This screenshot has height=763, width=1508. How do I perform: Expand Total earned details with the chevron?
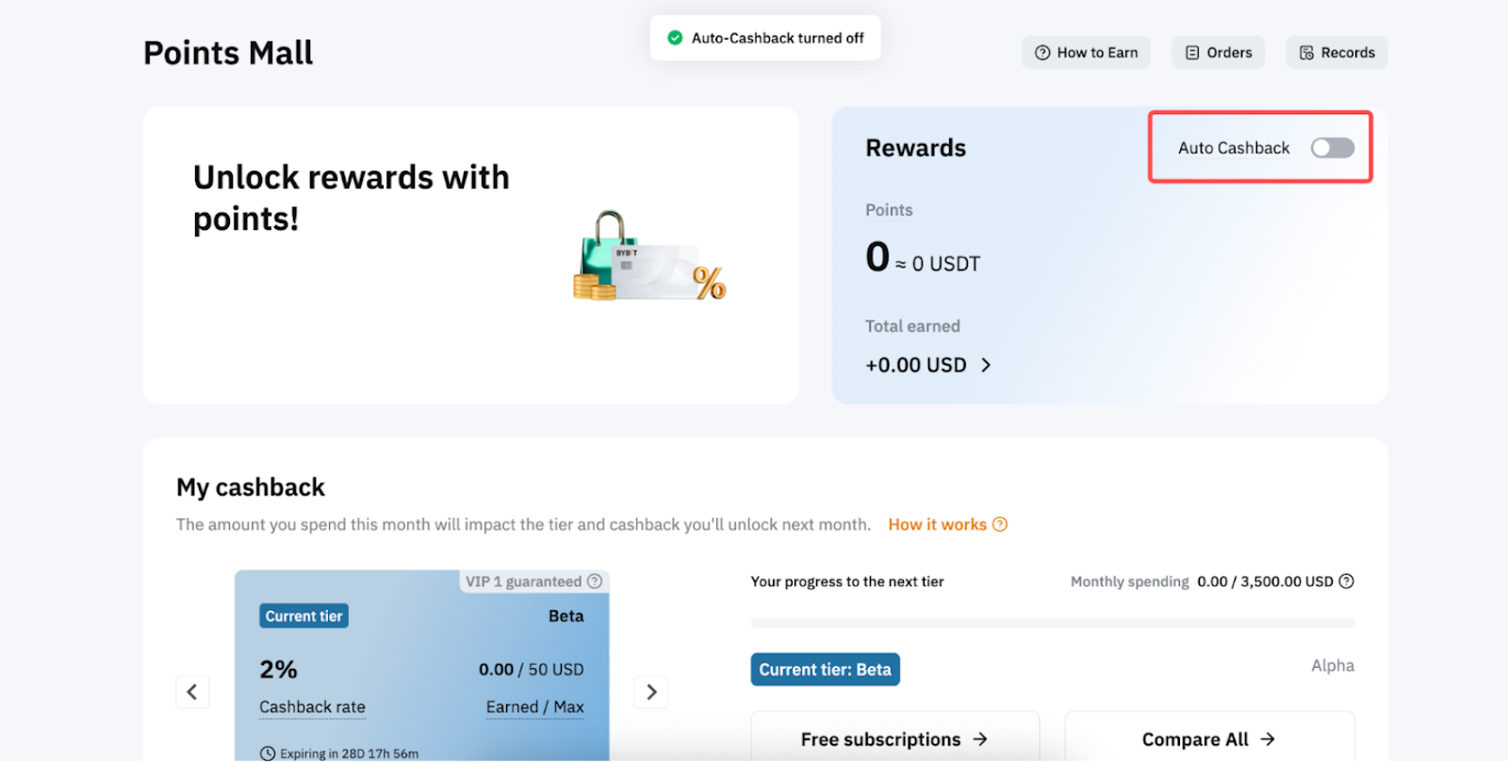tap(986, 365)
